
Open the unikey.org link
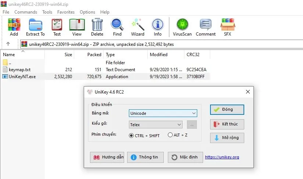tap(222, 157)
